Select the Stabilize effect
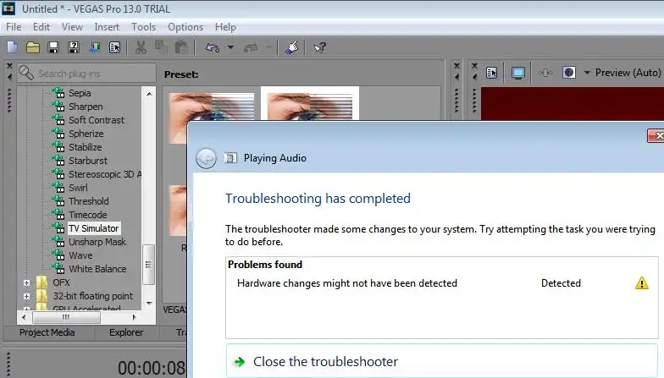Viewport: 664px width, 378px height. (x=86, y=147)
